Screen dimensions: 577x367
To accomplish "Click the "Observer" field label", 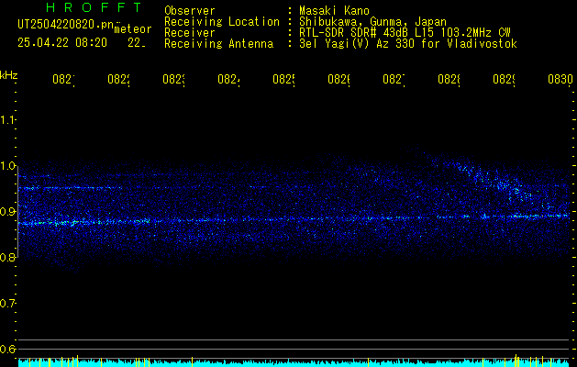I will [190, 10].
